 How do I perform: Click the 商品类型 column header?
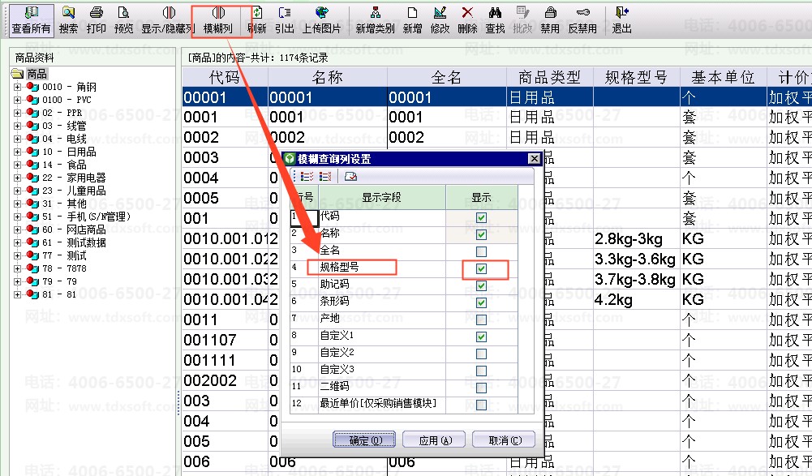point(549,77)
